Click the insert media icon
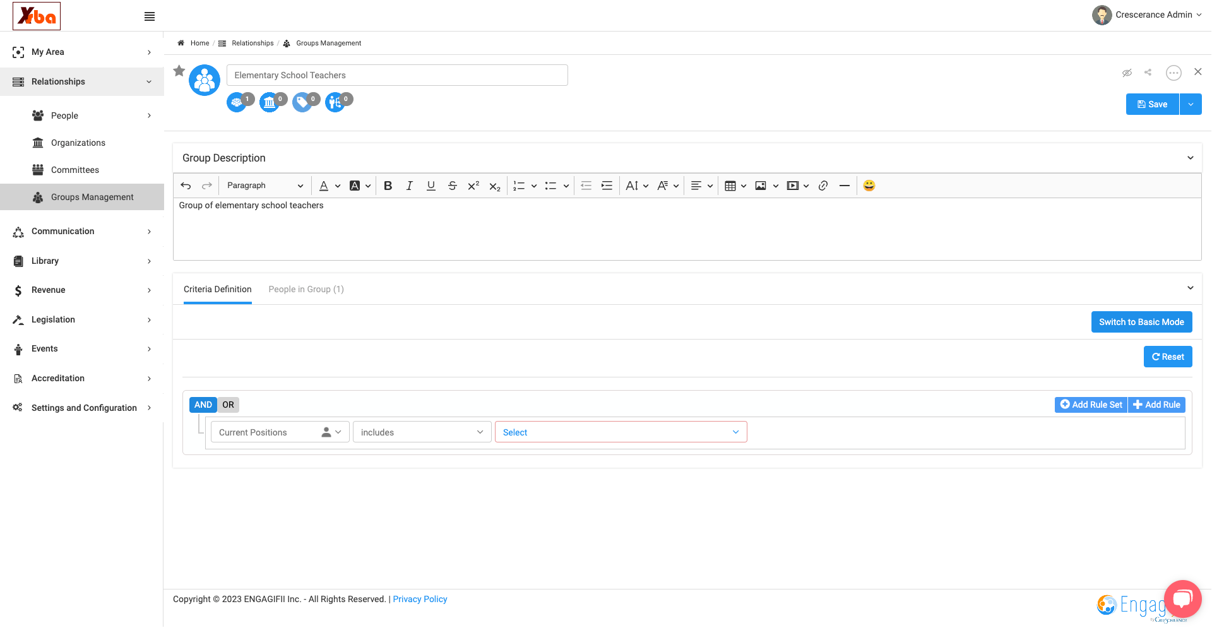The image size is (1212, 628). 793,186
